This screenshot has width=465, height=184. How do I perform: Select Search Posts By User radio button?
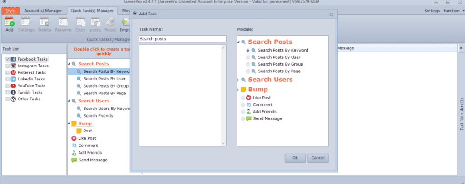(x=248, y=57)
